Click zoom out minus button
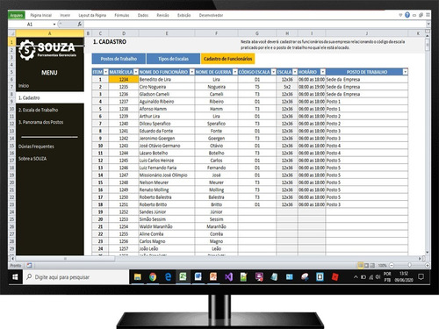 point(392,265)
